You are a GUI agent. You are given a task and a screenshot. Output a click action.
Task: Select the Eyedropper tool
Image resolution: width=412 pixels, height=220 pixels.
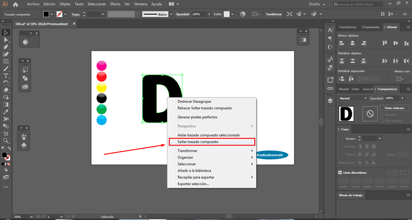click(6, 112)
